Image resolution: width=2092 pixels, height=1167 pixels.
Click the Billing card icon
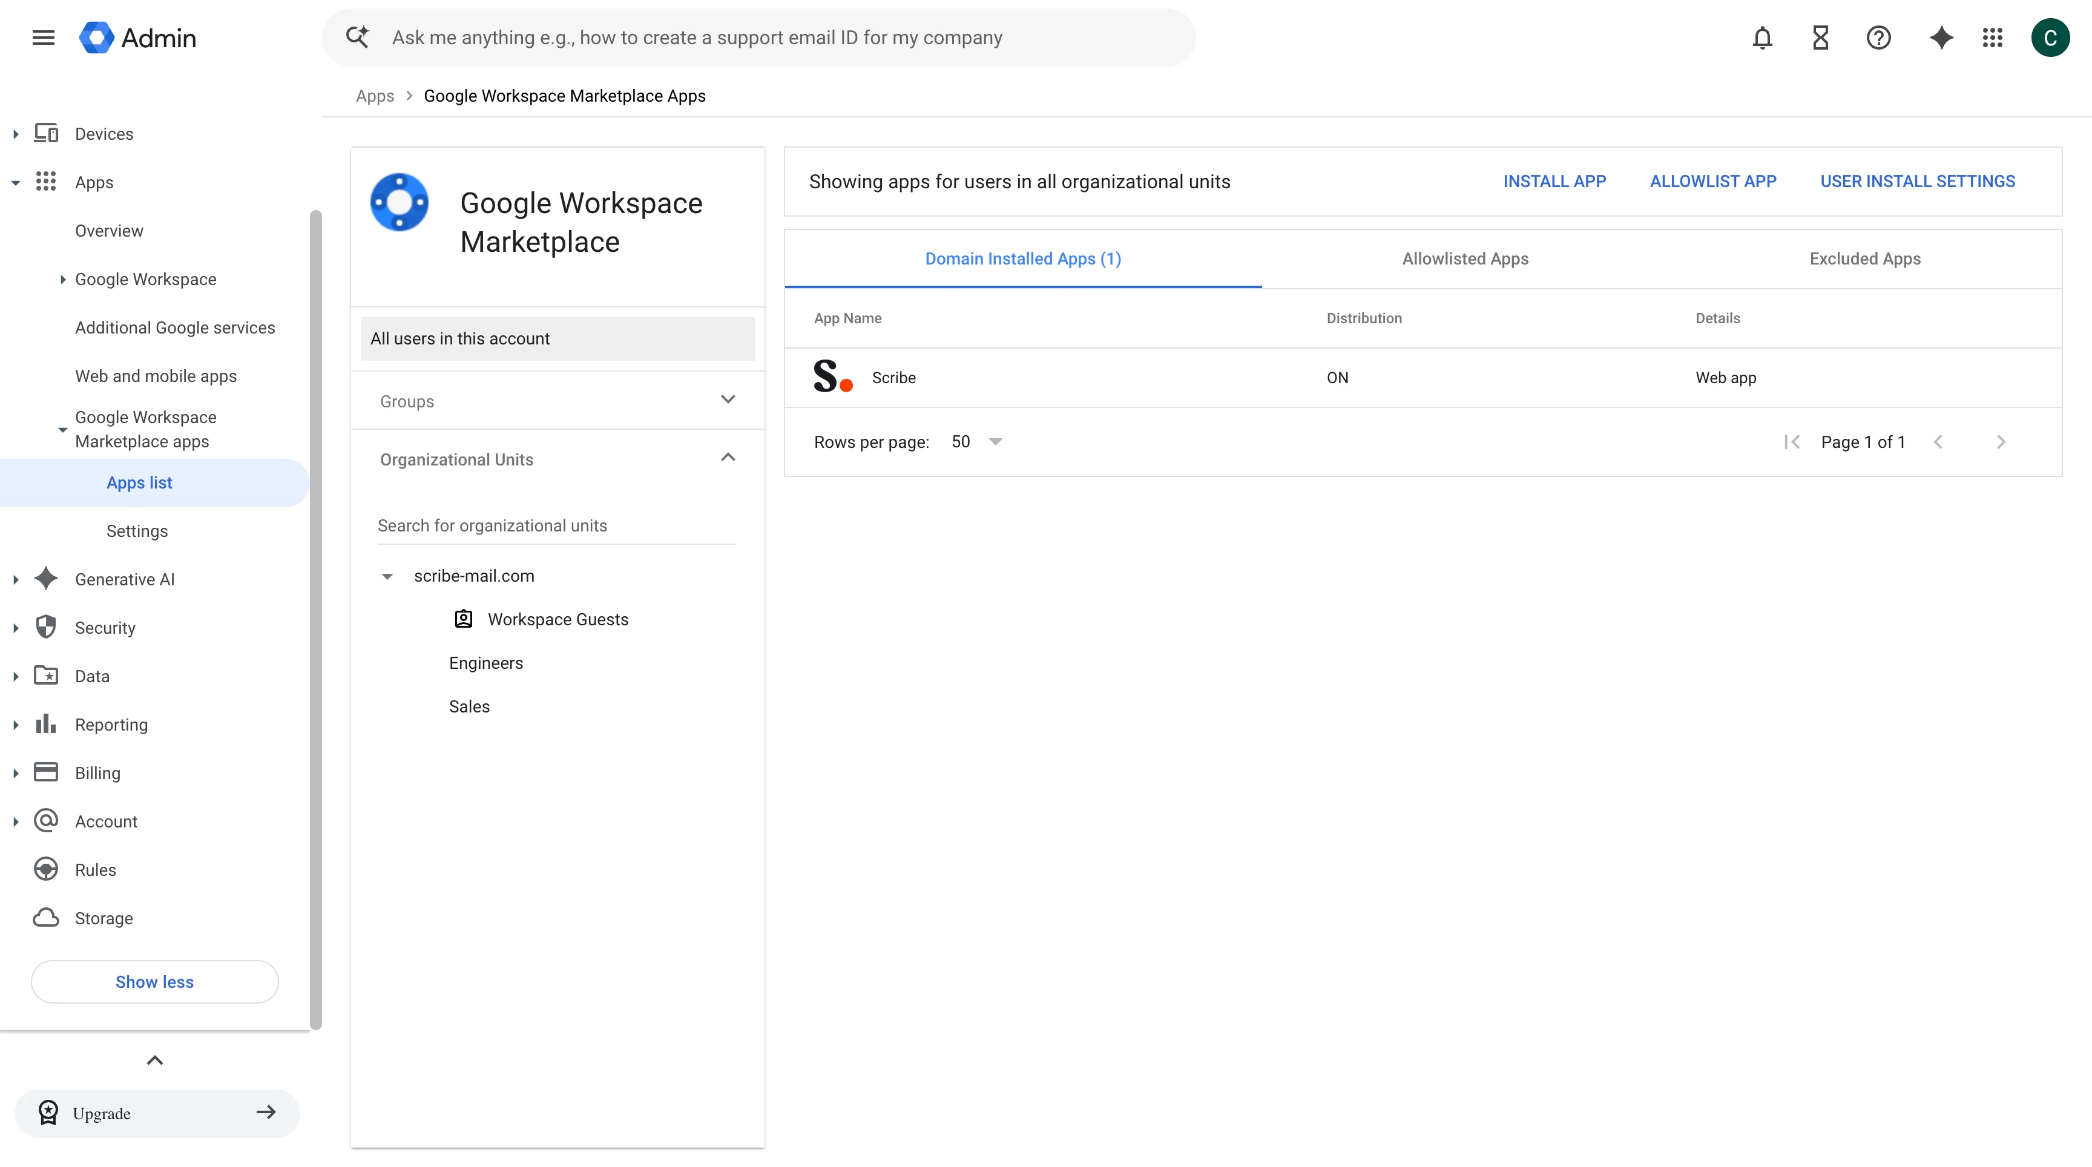click(x=45, y=772)
